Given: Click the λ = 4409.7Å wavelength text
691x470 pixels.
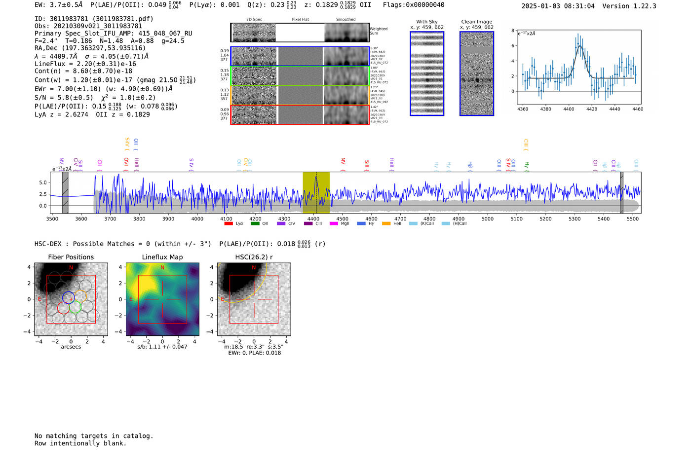Looking at the screenshot, I should (x=56, y=56).
